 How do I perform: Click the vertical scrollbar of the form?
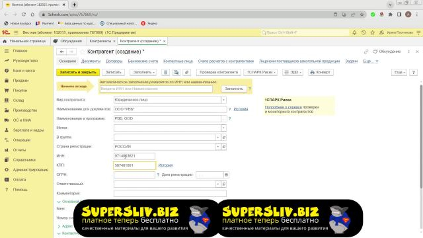(421, 137)
